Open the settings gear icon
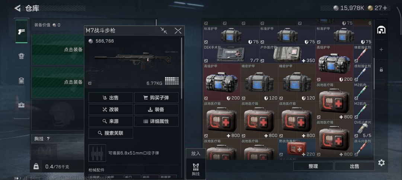 tap(382, 163)
